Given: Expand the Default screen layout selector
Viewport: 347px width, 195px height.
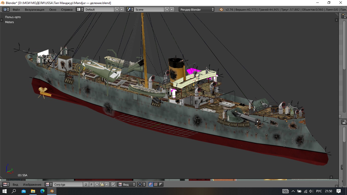Looking at the screenshot, I should (x=80, y=10).
